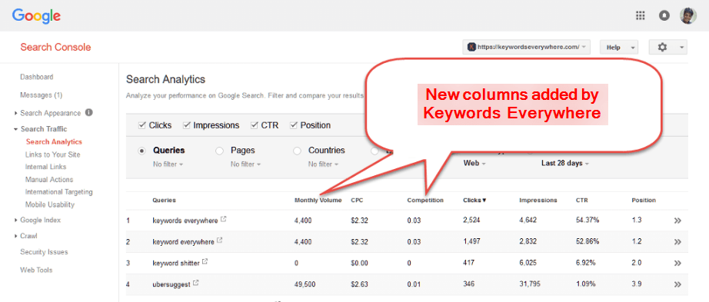Click the Competition column header
This screenshot has width=709, height=302.
click(425, 200)
